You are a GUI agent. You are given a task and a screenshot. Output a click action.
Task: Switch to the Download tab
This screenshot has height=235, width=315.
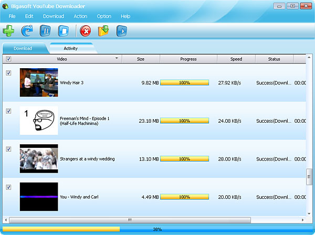[x=23, y=48]
